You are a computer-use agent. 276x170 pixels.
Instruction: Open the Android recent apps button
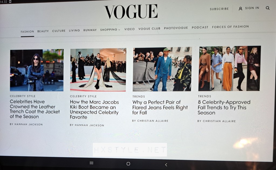(91, 163)
